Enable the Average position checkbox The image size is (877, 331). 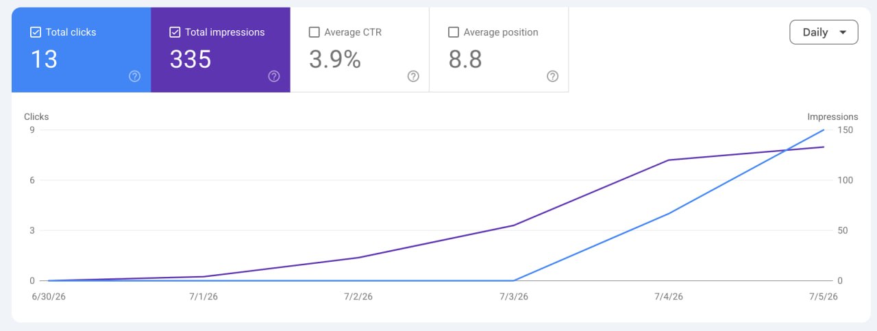tap(454, 32)
